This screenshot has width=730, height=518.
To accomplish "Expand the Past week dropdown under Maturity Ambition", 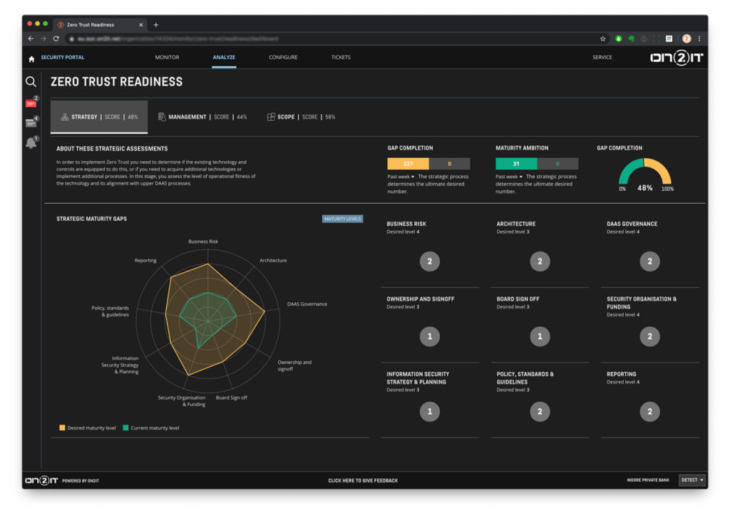I will point(509,177).
